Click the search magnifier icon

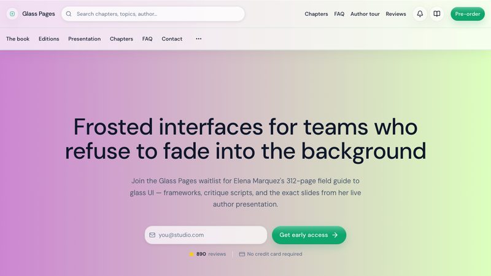click(69, 13)
